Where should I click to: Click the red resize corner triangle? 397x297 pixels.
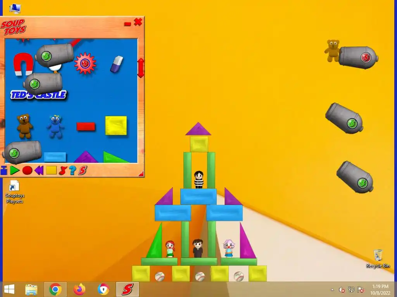click(x=141, y=174)
